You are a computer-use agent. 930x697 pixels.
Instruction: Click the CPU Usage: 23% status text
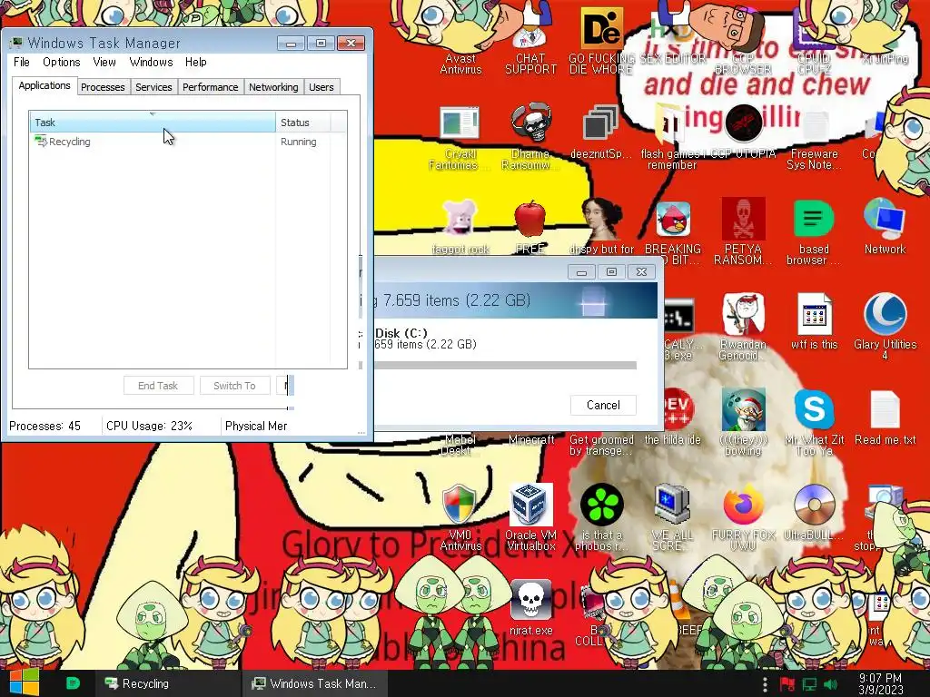coord(150,426)
